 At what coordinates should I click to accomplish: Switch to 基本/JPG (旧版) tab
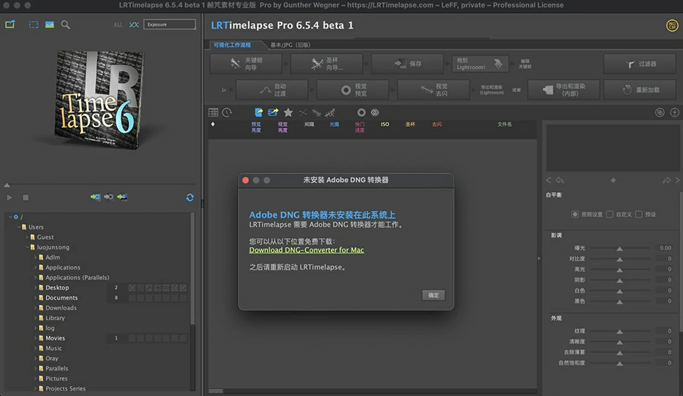coord(290,44)
